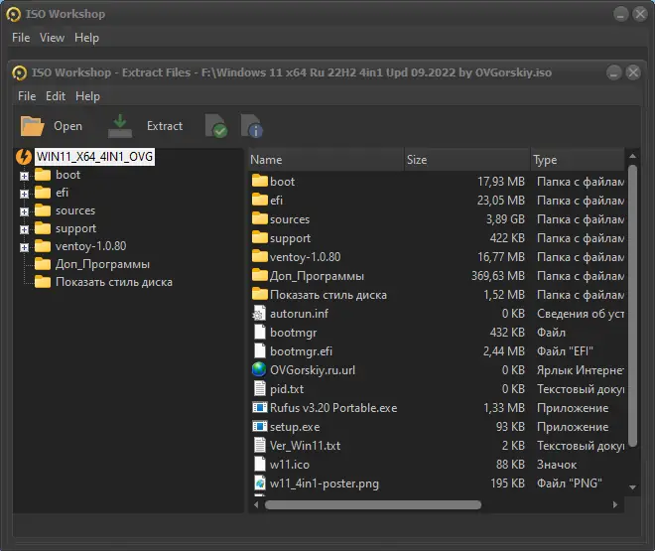Click the 'Файл "EFI"' type cell
The width and height of the screenshot is (655, 551).
click(x=566, y=350)
